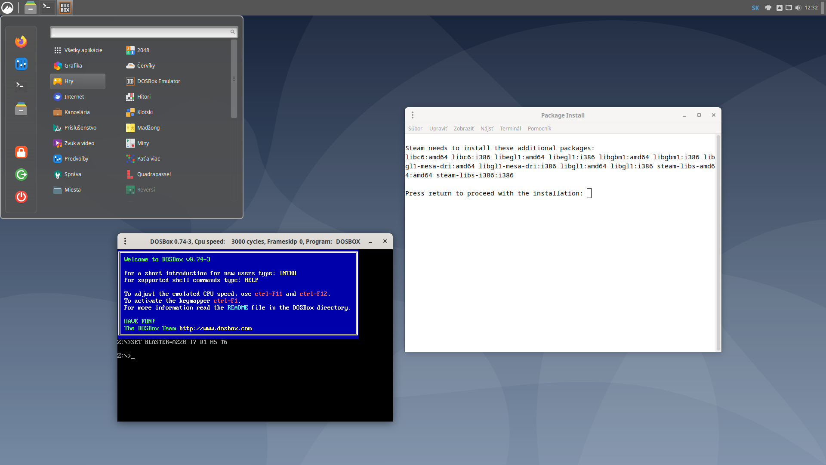This screenshot has width=826, height=465.
Task: Select the Správa category
Action: click(x=78, y=174)
